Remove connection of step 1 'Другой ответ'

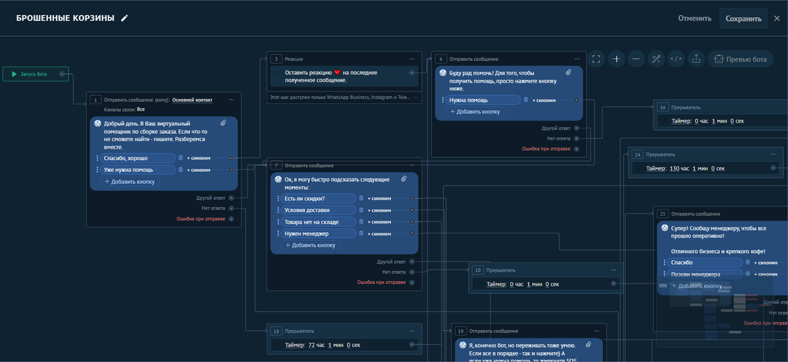coord(231,197)
